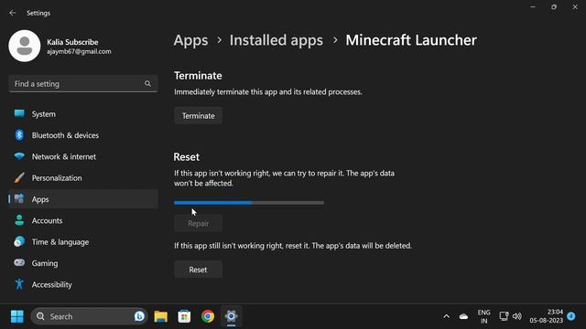Minimize the Settings window

(x=533, y=6)
